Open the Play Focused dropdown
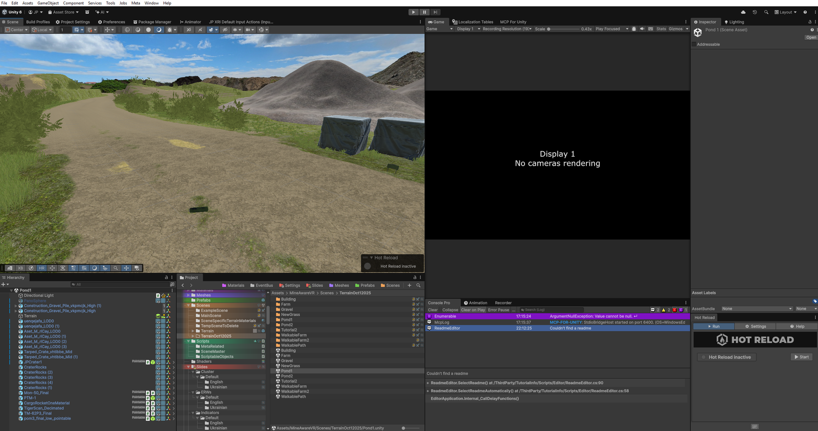The image size is (818, 431). (611, 29)
